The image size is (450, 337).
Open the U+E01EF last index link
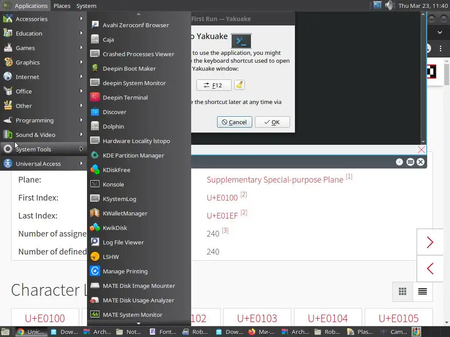(x=222, y=215)
